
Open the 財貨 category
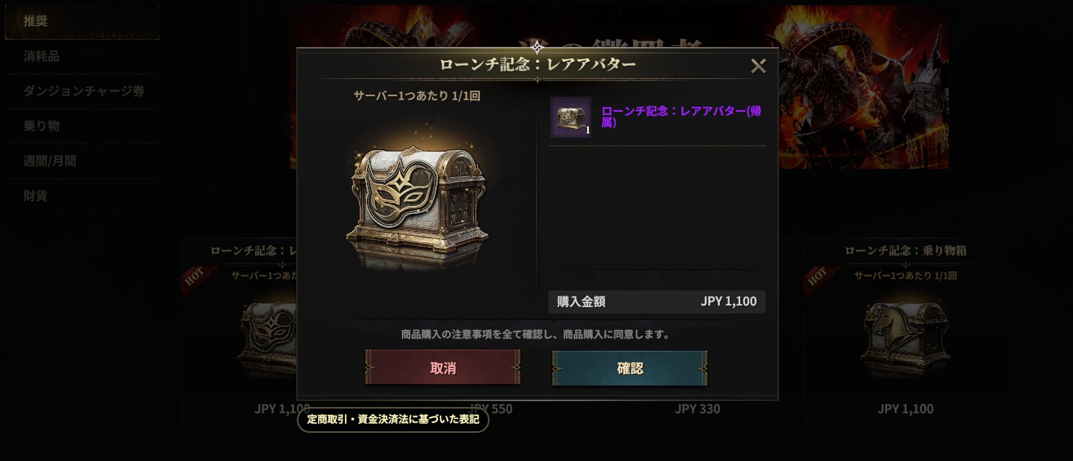[82, 196]
